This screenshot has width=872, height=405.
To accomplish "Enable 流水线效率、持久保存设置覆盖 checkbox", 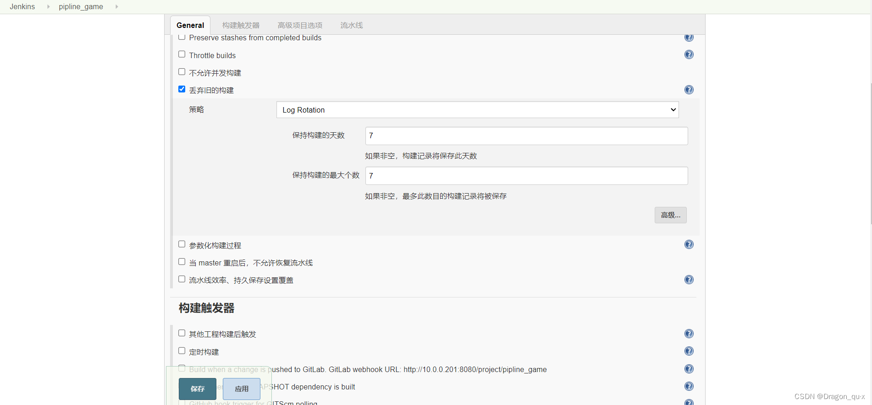I will pos(182,279).
